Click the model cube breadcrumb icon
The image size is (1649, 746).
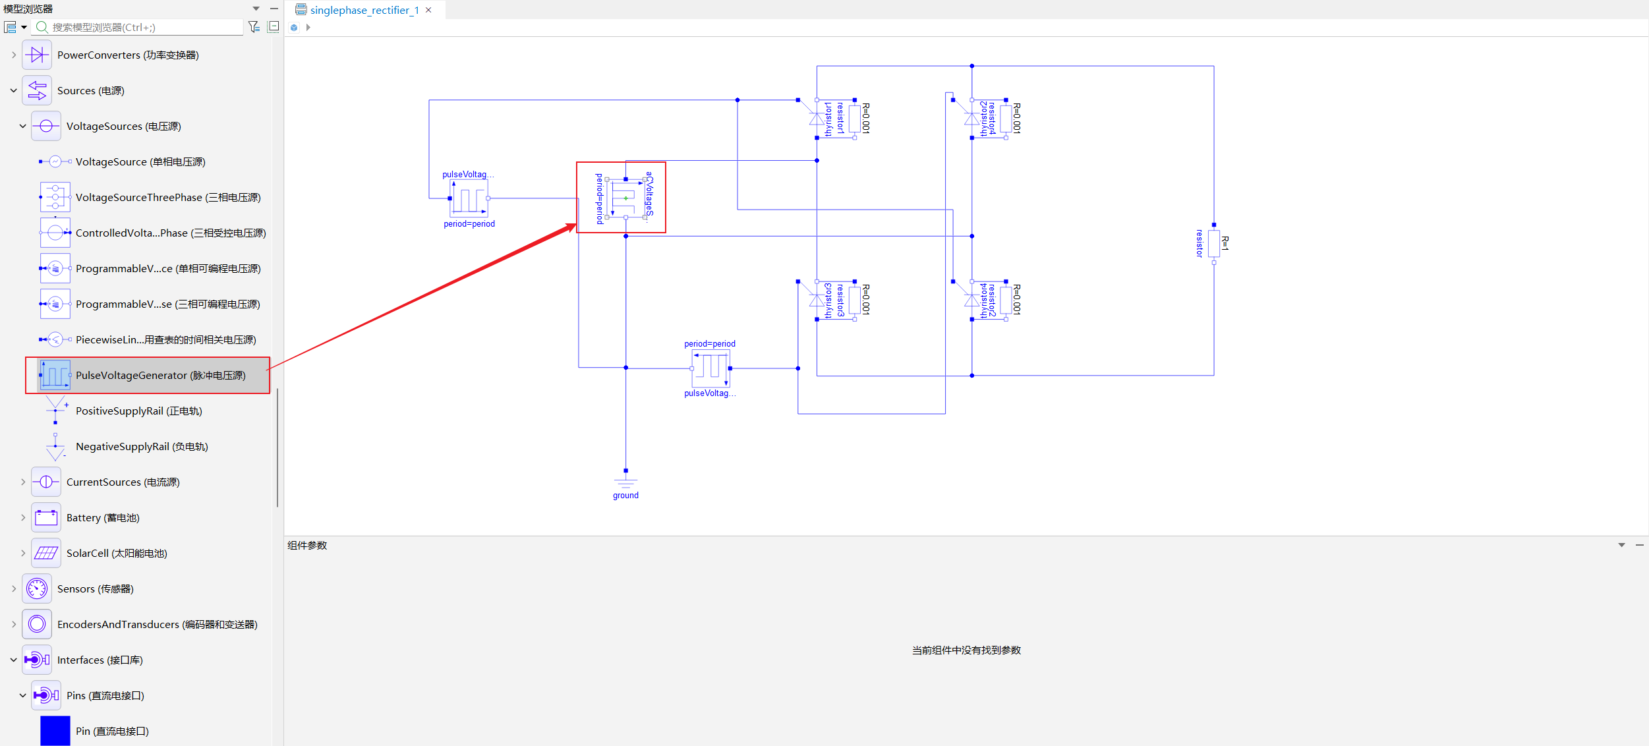[294, 28]
